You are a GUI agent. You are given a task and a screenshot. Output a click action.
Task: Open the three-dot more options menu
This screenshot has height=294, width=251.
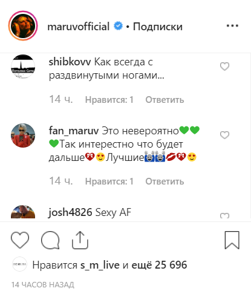click(232, 25)
